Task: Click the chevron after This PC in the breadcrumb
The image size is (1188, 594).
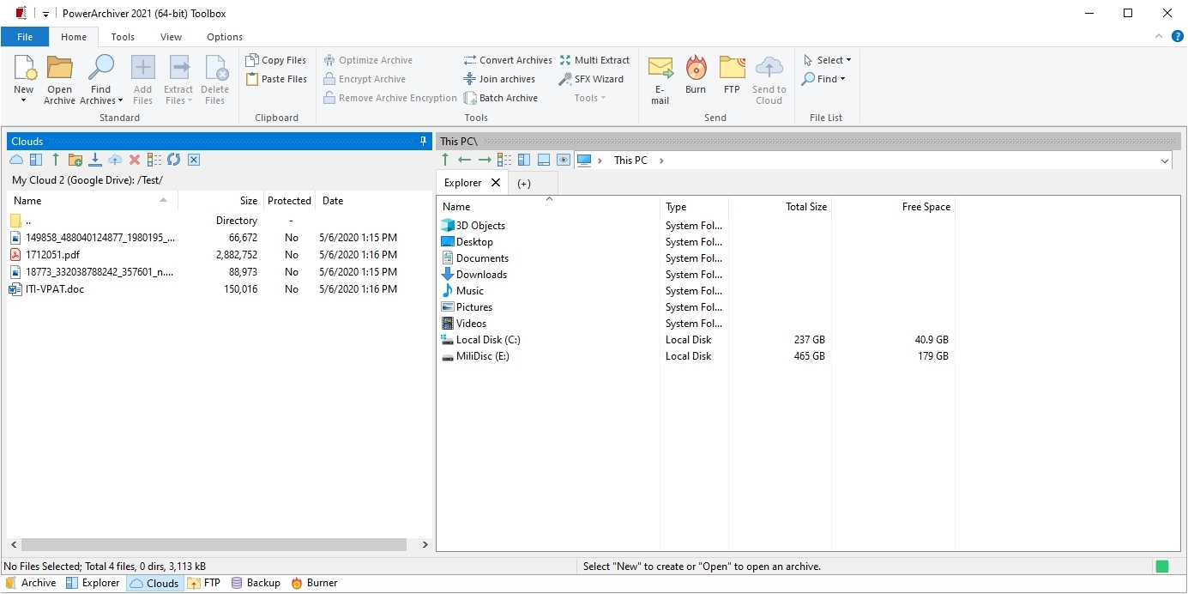Action: [661, 161]
